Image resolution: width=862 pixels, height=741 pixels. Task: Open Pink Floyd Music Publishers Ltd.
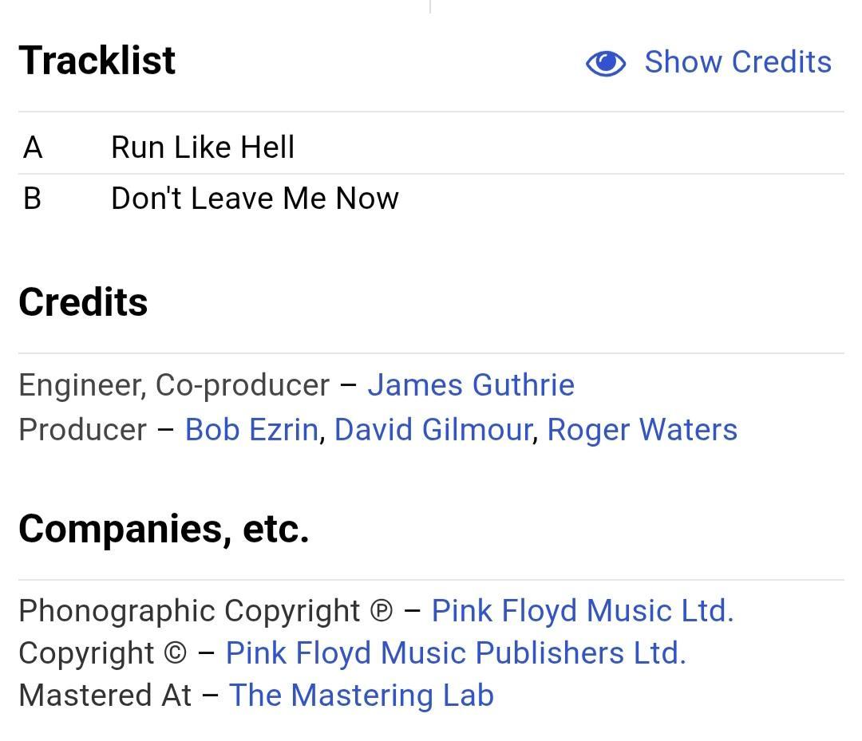click(455, 653)
